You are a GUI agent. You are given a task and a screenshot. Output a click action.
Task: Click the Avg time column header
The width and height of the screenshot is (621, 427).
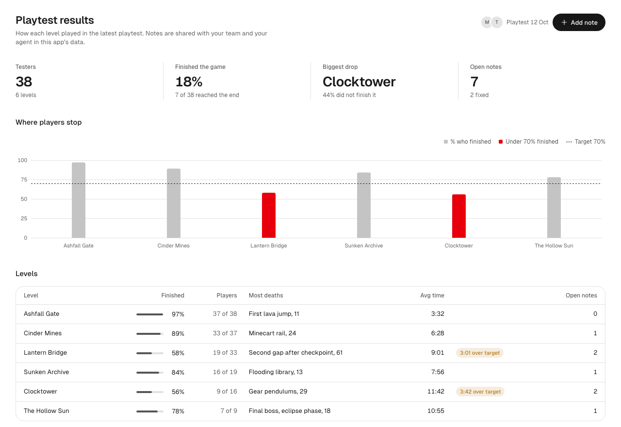pyautogui.click(x=432, y=296)
